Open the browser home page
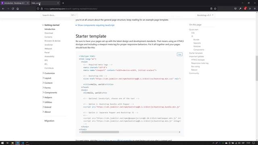The image size is (258, 145). click(x=18, y=9)
